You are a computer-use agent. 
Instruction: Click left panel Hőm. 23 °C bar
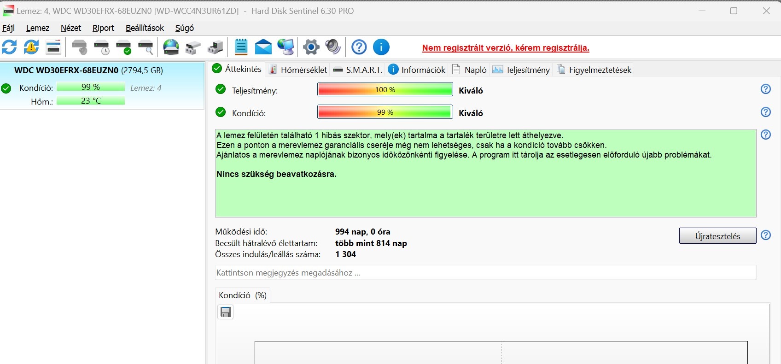pos(91,100)
